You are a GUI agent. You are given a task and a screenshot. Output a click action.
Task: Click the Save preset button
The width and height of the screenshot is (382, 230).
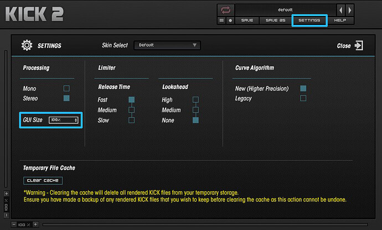pyautogui.click(x=247, y=20)
